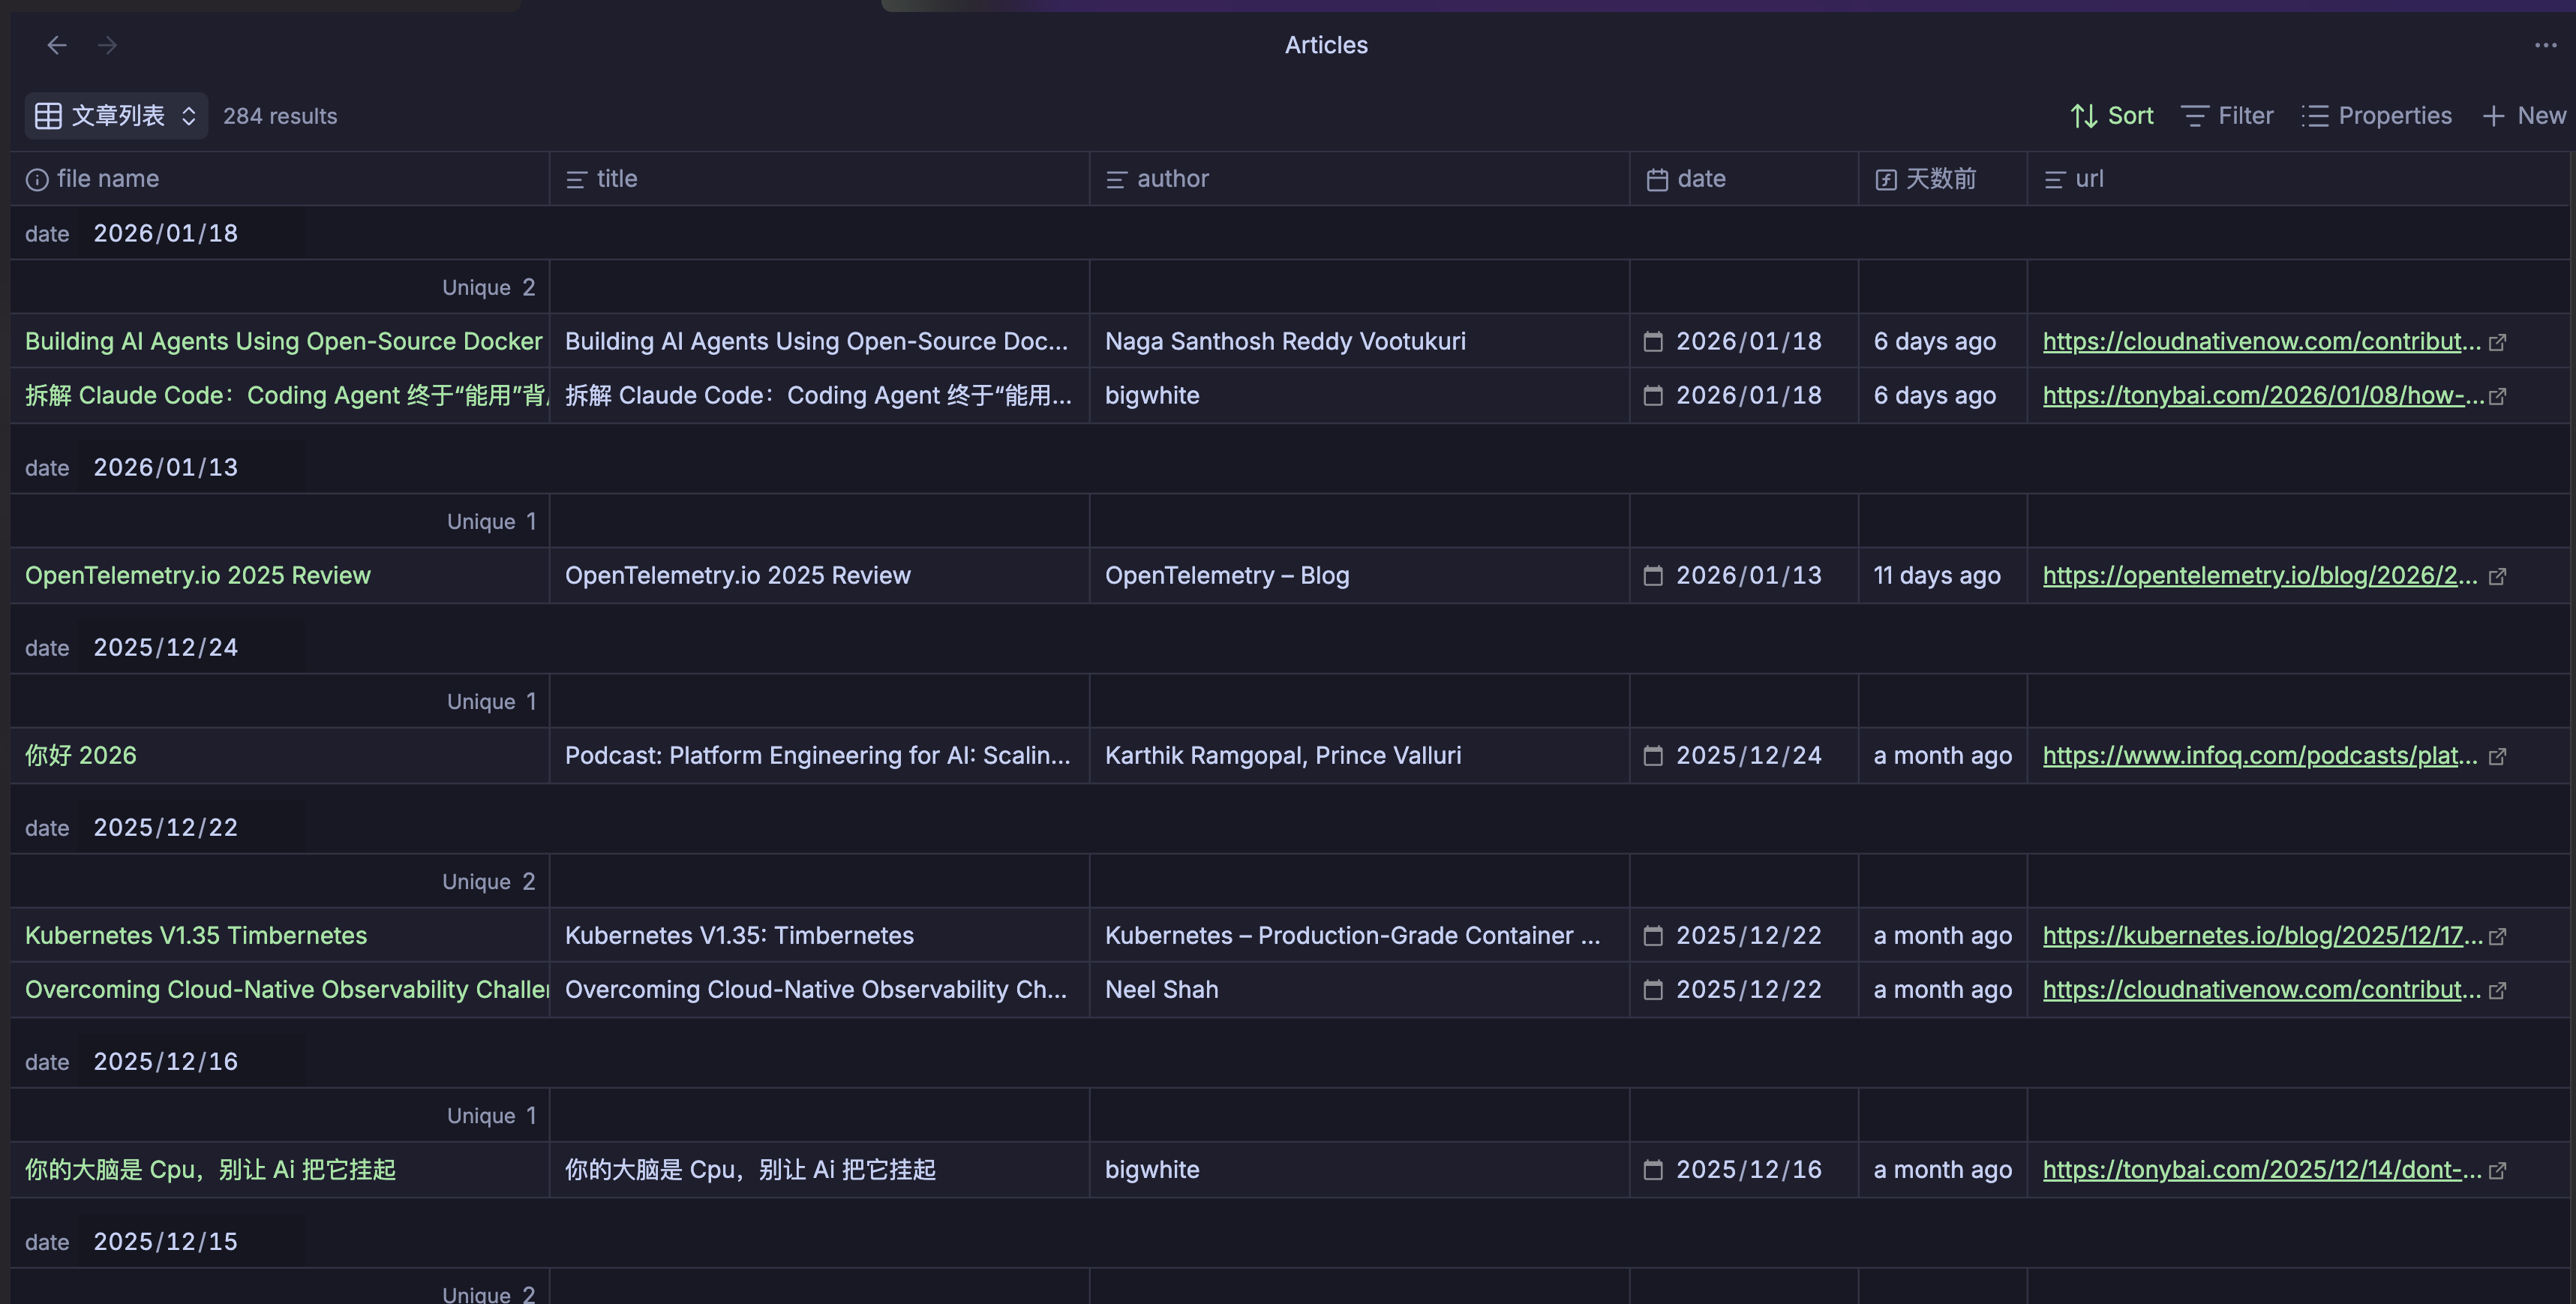Create a New entry
The width and height of the screenshot is (2576, 1304).
[2524, 116]
